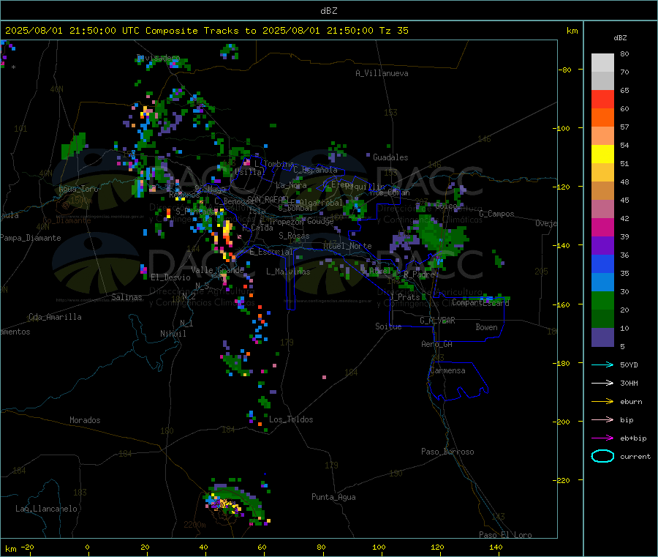Click the intense yellow-red cell near R_Caida
The width and height of the screenshot is (658, 557).
227,235
